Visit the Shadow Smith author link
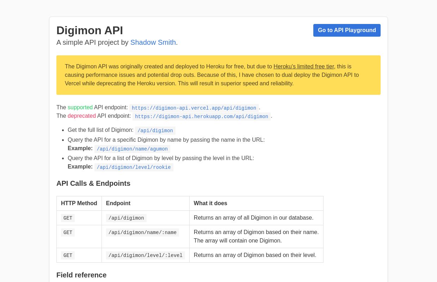The width and height of the screenshot is (437, 282). [153, 42]
